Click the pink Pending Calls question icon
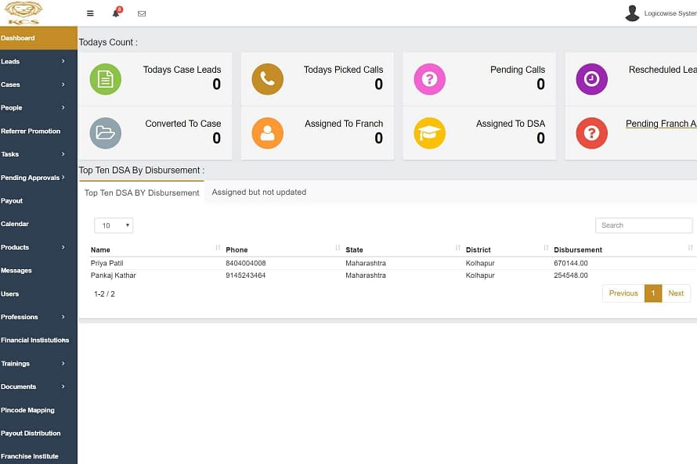697x464 pixels. tap(430, 79)
